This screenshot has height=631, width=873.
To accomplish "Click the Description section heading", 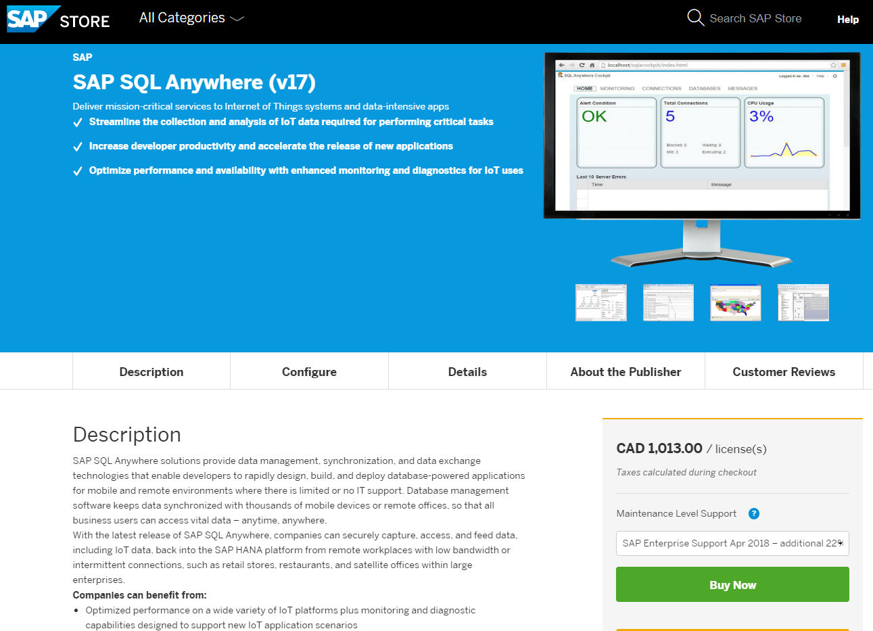I will tap(127, 434).
